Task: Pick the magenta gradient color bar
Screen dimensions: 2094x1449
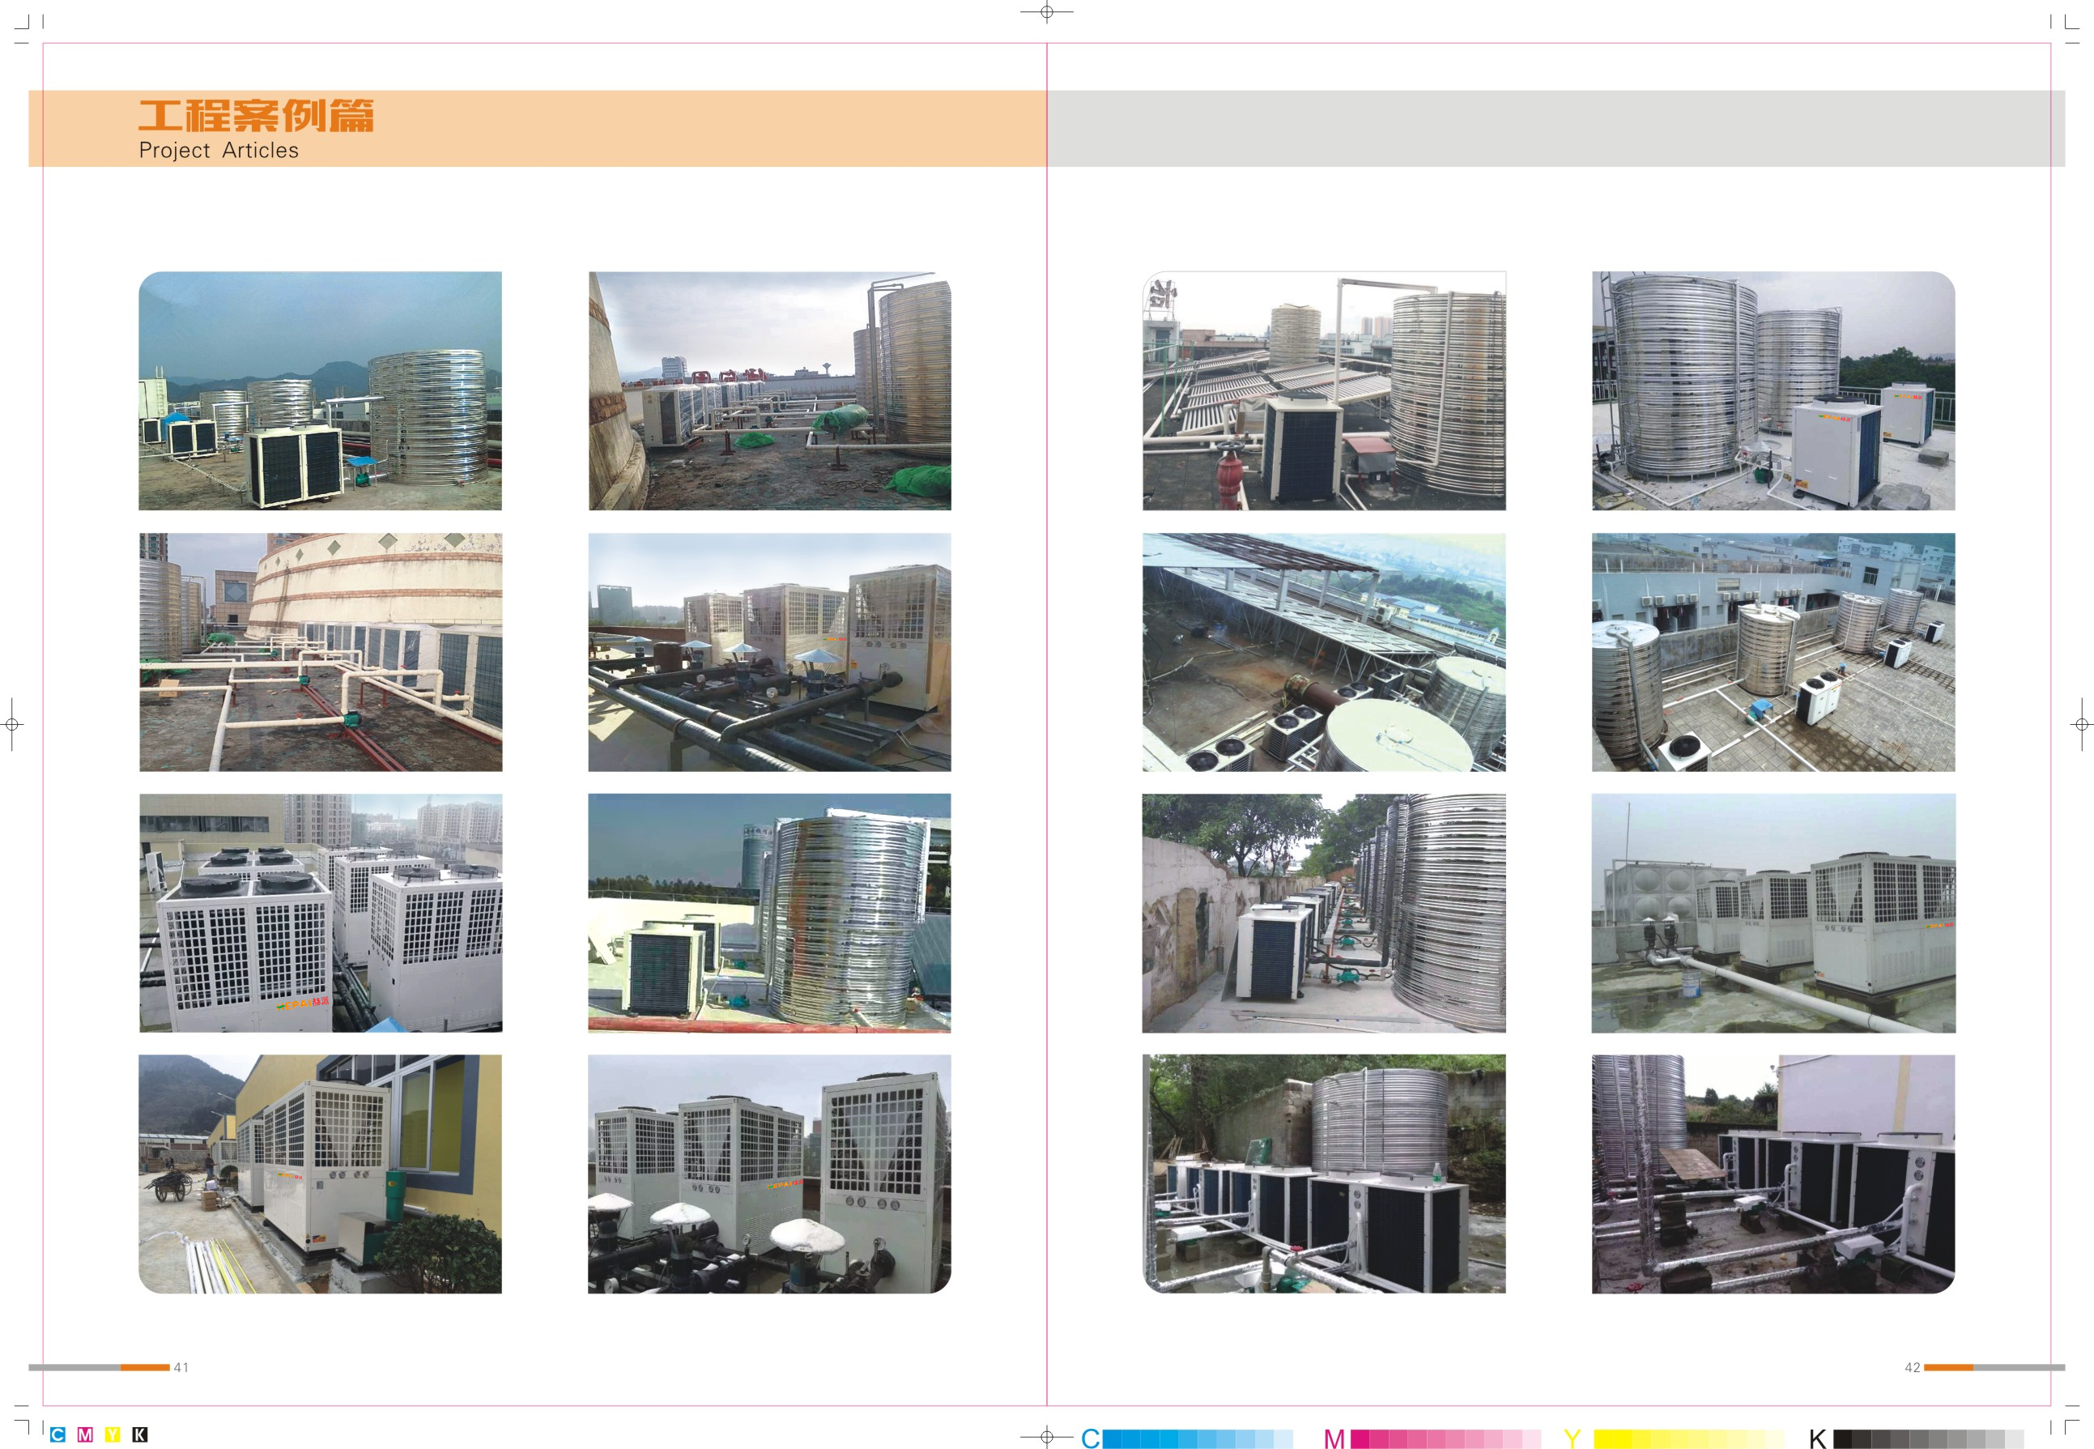Action: click(1446, 1439)
